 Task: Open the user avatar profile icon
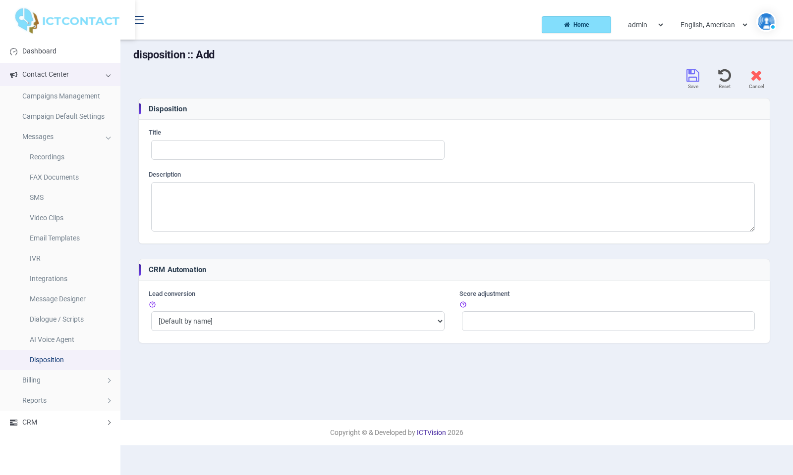[x=766, y=22]
